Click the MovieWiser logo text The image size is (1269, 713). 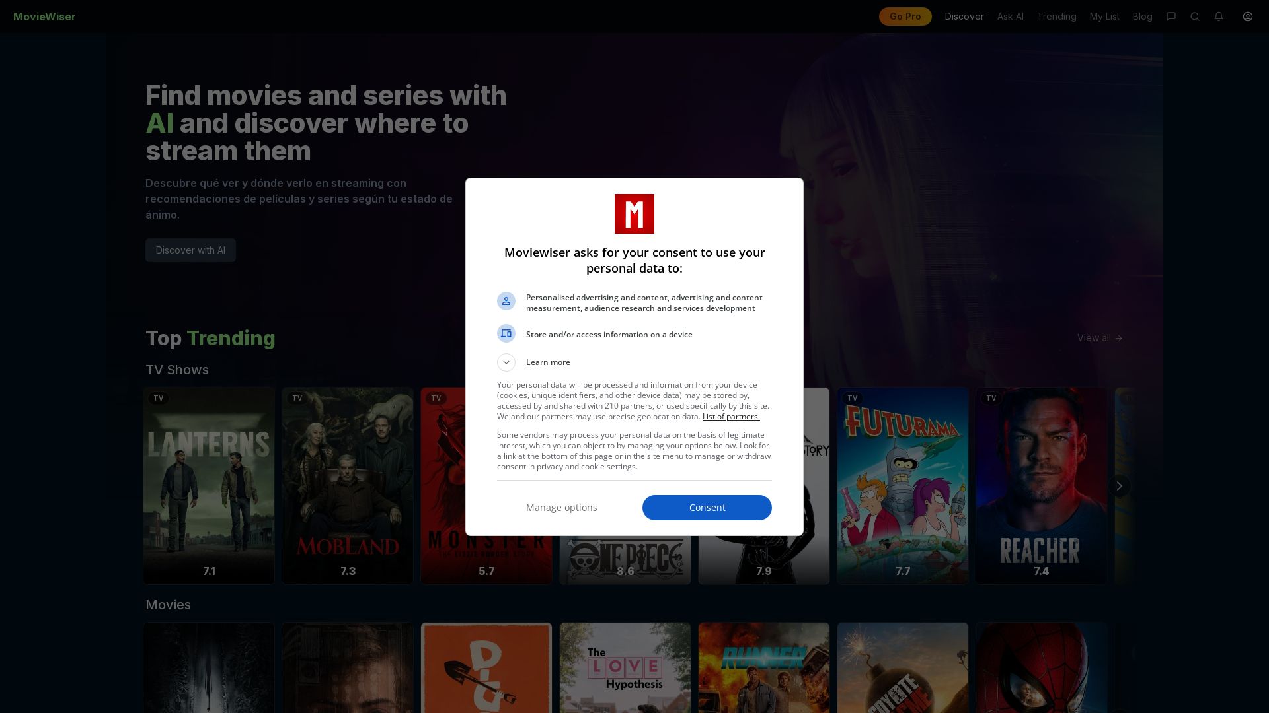[44, 17]
